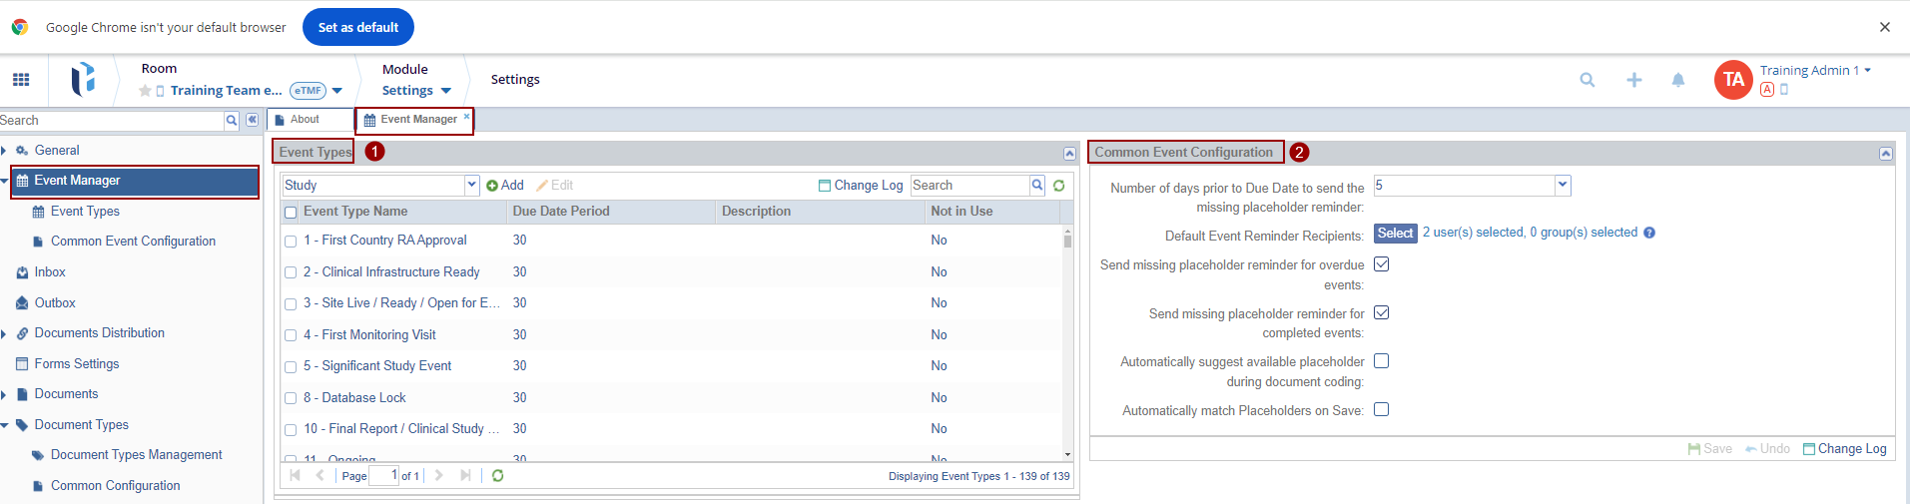Click the Add button in Event Types
Image resolution: width=1910 pixels, height=504 pixels.
[505, 186]
